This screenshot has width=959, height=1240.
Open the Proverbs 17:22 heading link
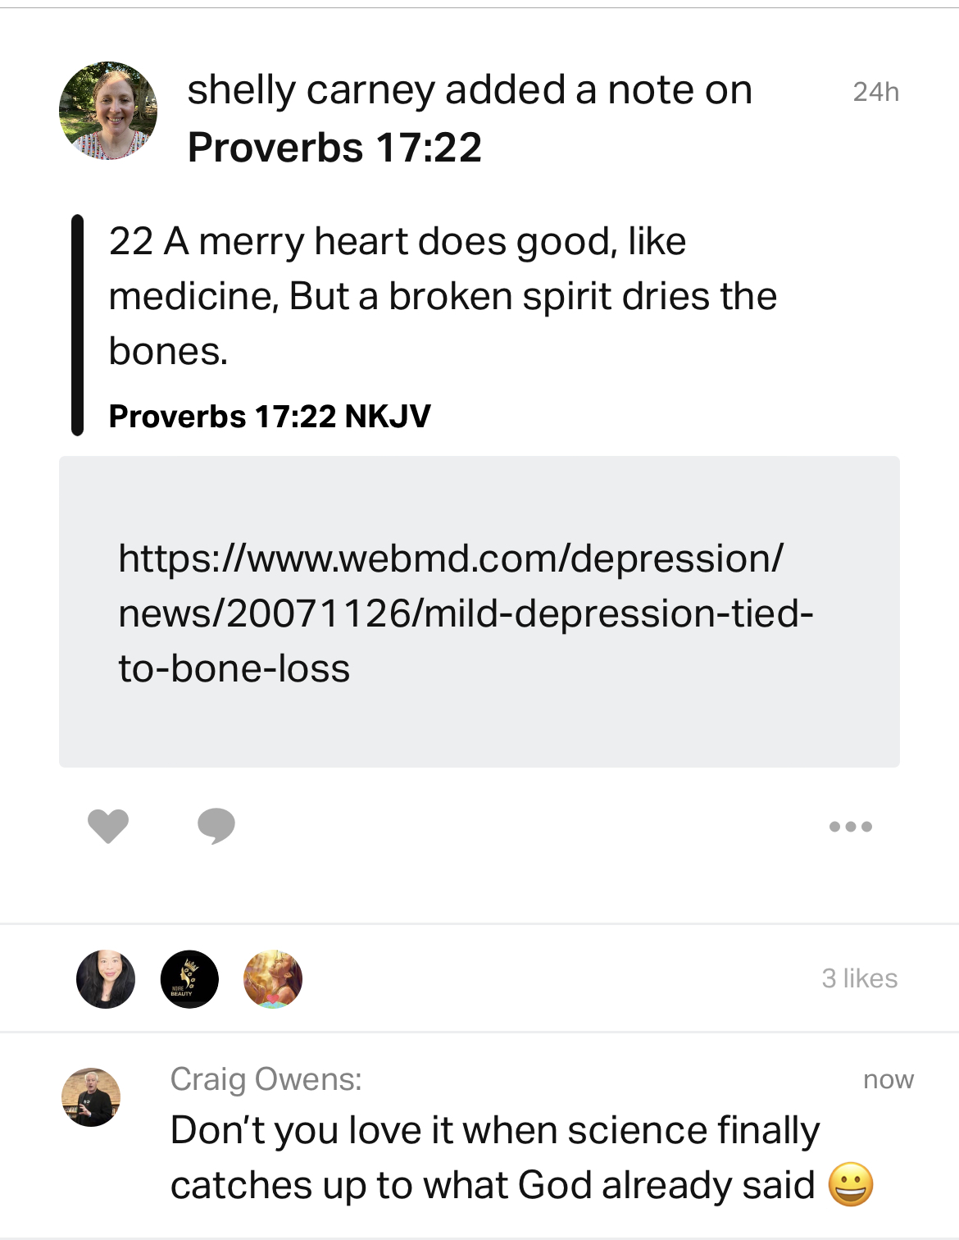pyautogui.click(x=334, y=148)
